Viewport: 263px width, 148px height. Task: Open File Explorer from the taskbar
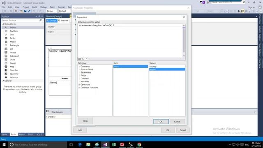pyautogui.click(x=88, y=144)
